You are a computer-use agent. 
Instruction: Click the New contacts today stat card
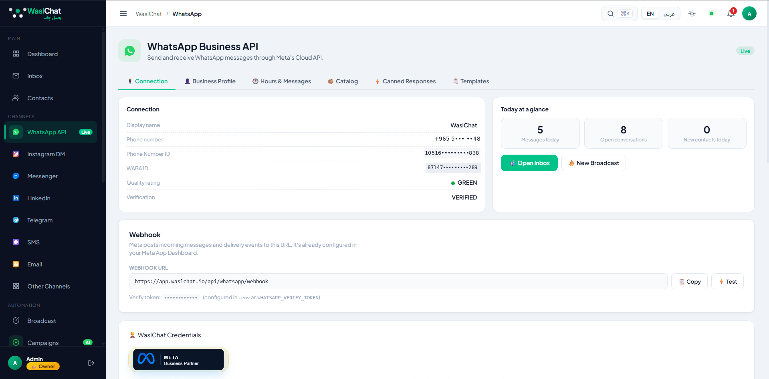pyautogui.click(x=707, y=133)
